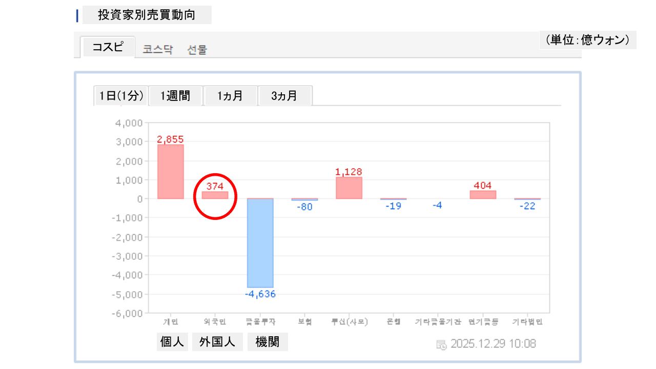Click the blue -4,636 bar
Viewport: 656px width, 369px height.
[x=260, y=243]
